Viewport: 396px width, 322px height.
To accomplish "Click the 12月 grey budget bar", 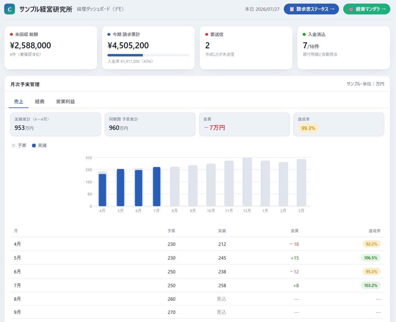I will coord(247,182).
